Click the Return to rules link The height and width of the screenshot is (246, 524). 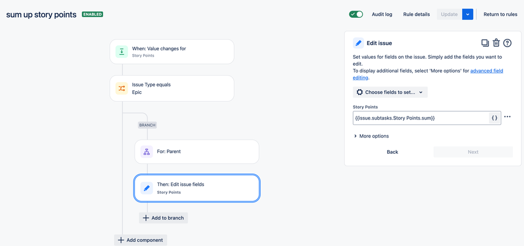click(x=500, y=14)
